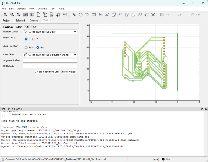Click the grid X size field
The image size is (208, 162).
(x=171, y=15)
